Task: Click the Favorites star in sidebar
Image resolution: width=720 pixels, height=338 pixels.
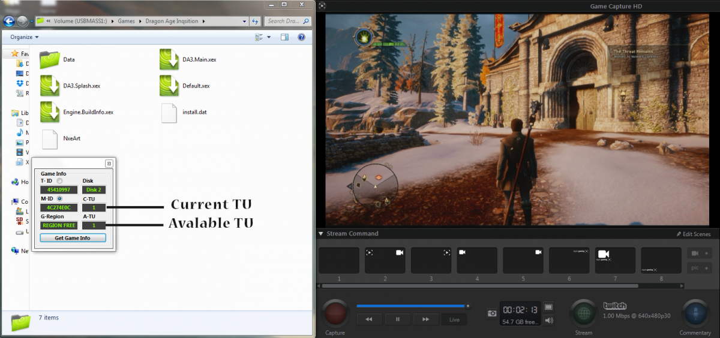Action: tap(15, 53)
